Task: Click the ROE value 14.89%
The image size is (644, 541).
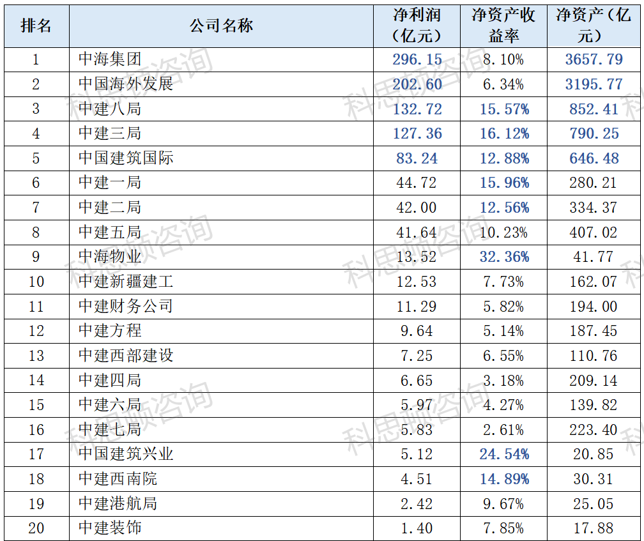Action: click(504, 479)
